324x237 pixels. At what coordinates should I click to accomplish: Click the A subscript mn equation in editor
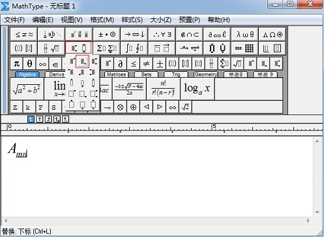pos(18,150)
